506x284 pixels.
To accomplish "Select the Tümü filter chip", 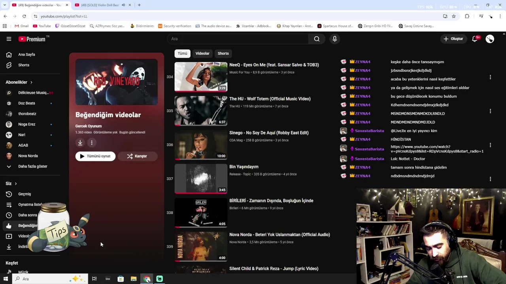I will [x=182, y=53].
